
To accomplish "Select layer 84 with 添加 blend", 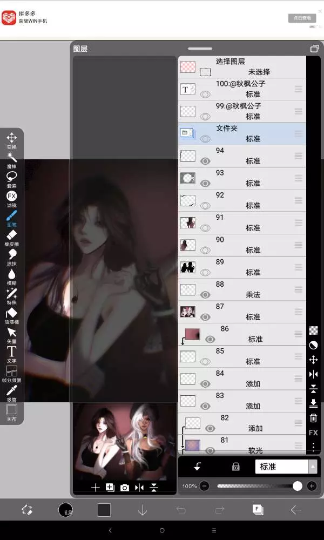I will coord(242,379).
